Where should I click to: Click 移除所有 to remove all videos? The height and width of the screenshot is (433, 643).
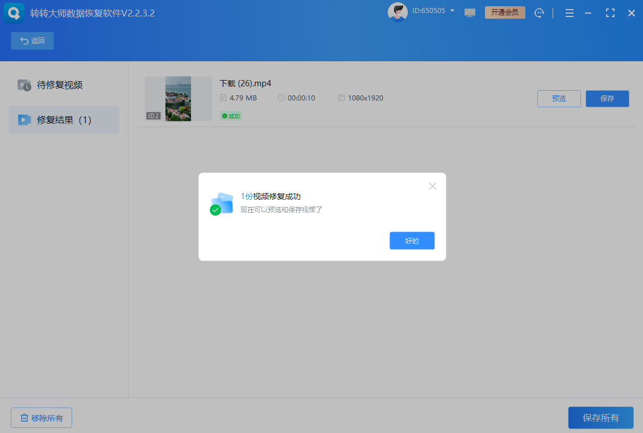coord(41,417)
